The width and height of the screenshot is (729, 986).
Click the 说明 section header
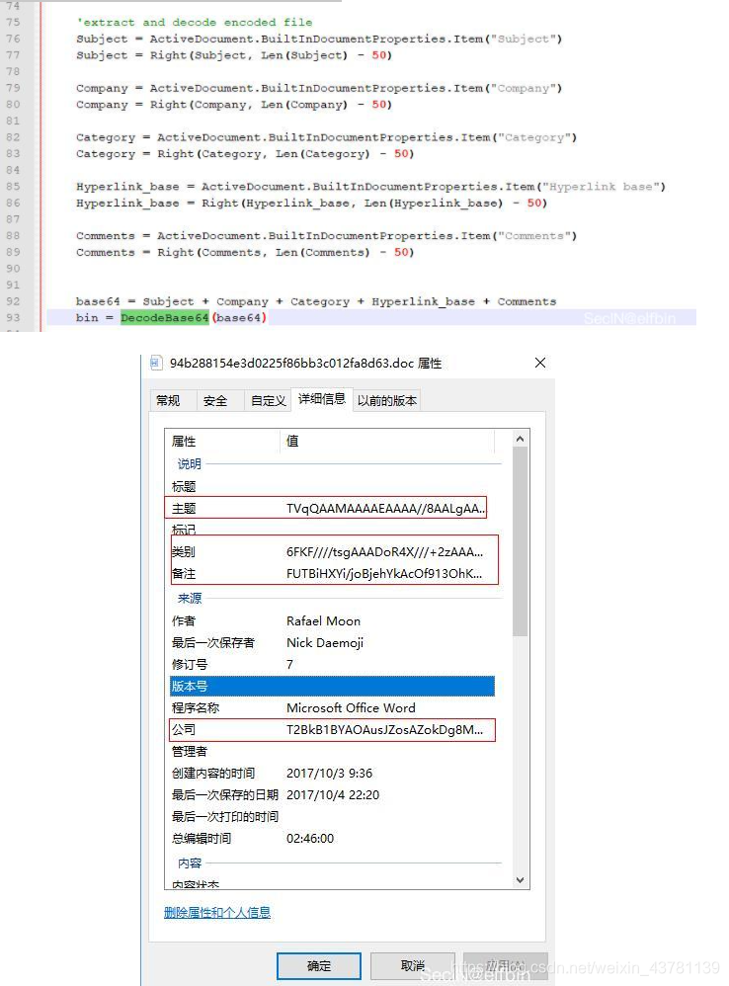(x=189, y=464)
